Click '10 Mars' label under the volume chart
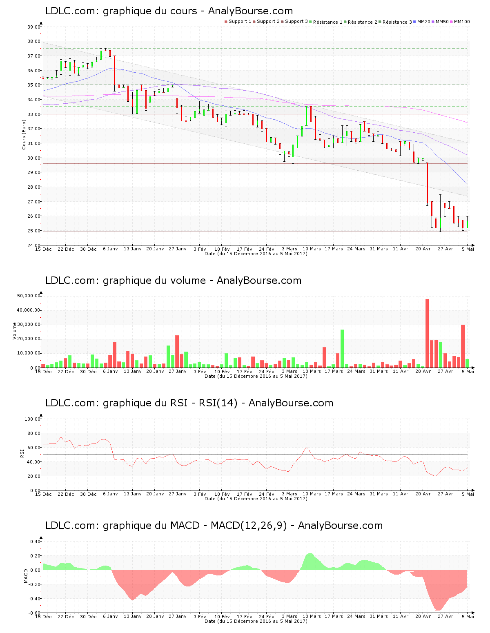 point(312,371)
